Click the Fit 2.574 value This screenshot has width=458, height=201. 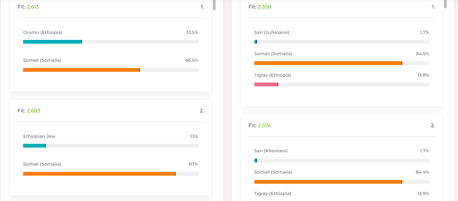point(264,125)
